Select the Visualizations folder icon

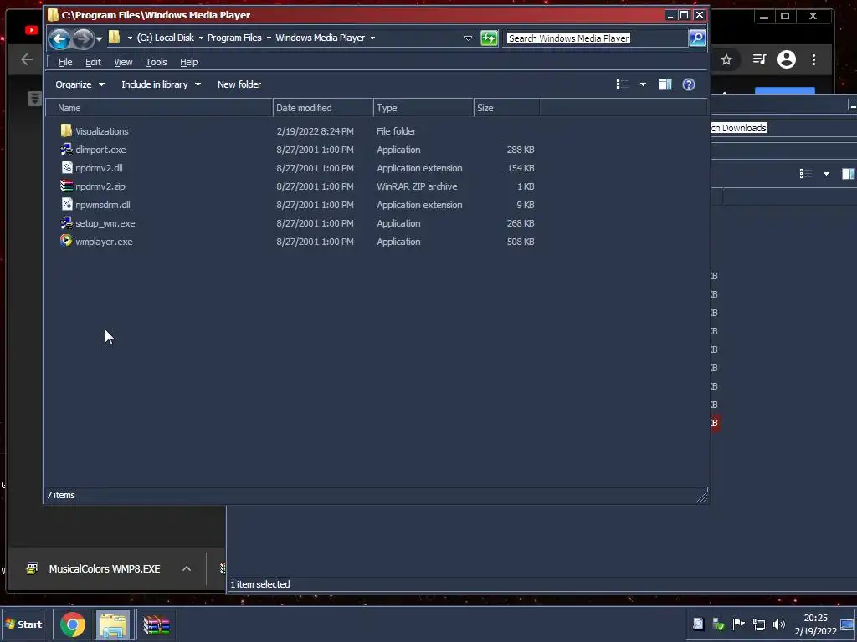click(x=66, y=130)
